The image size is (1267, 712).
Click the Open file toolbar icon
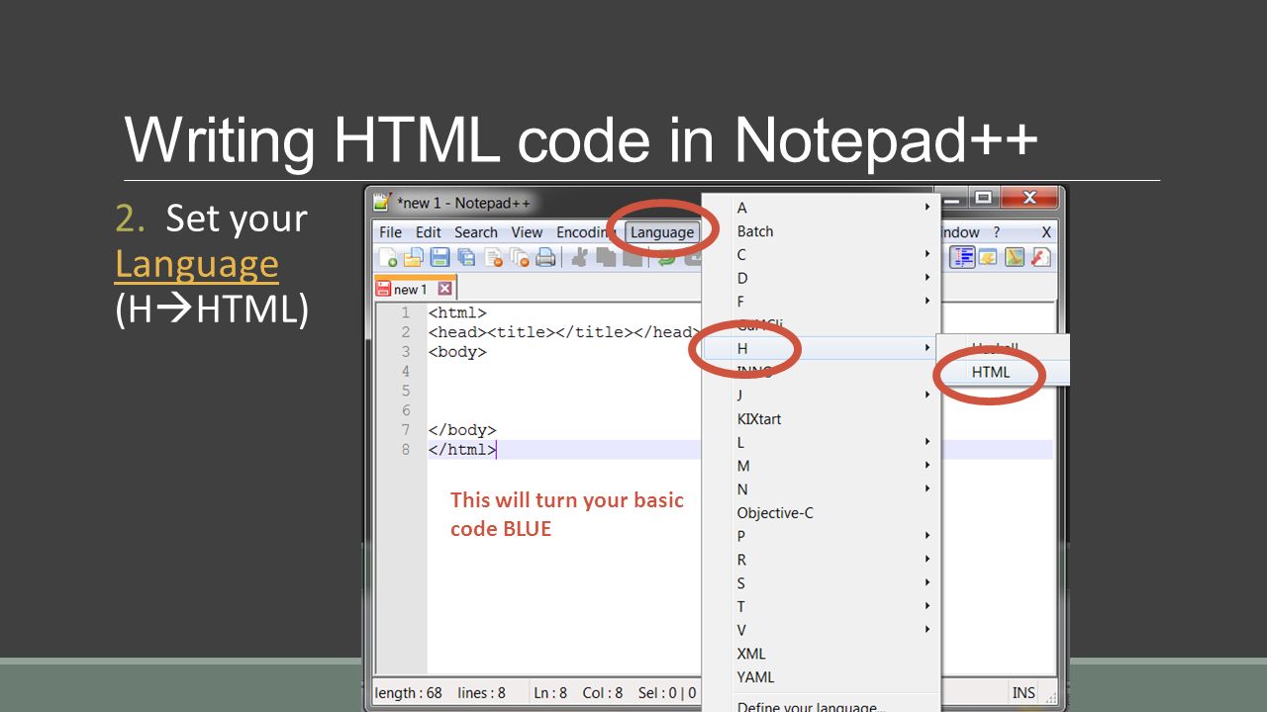coord(414,259)
